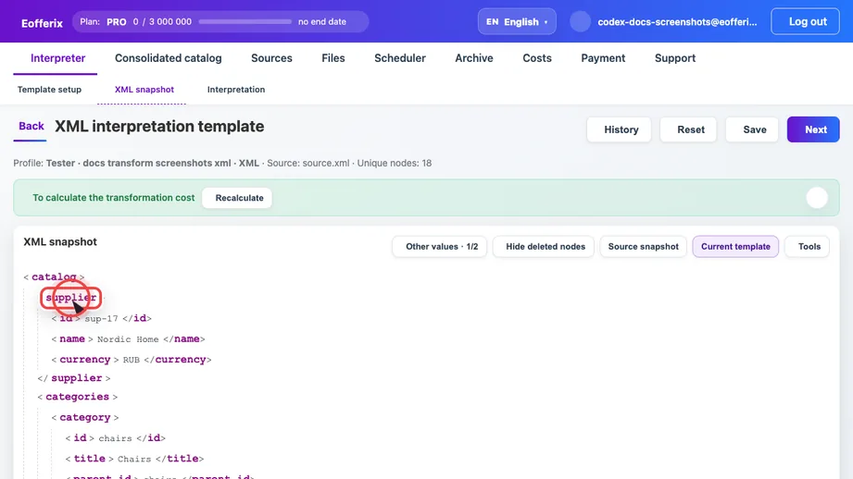Select the Interpretation sub-tab
Image resolution: width=853 pixels, height=479 pixels.
[236, 90]
